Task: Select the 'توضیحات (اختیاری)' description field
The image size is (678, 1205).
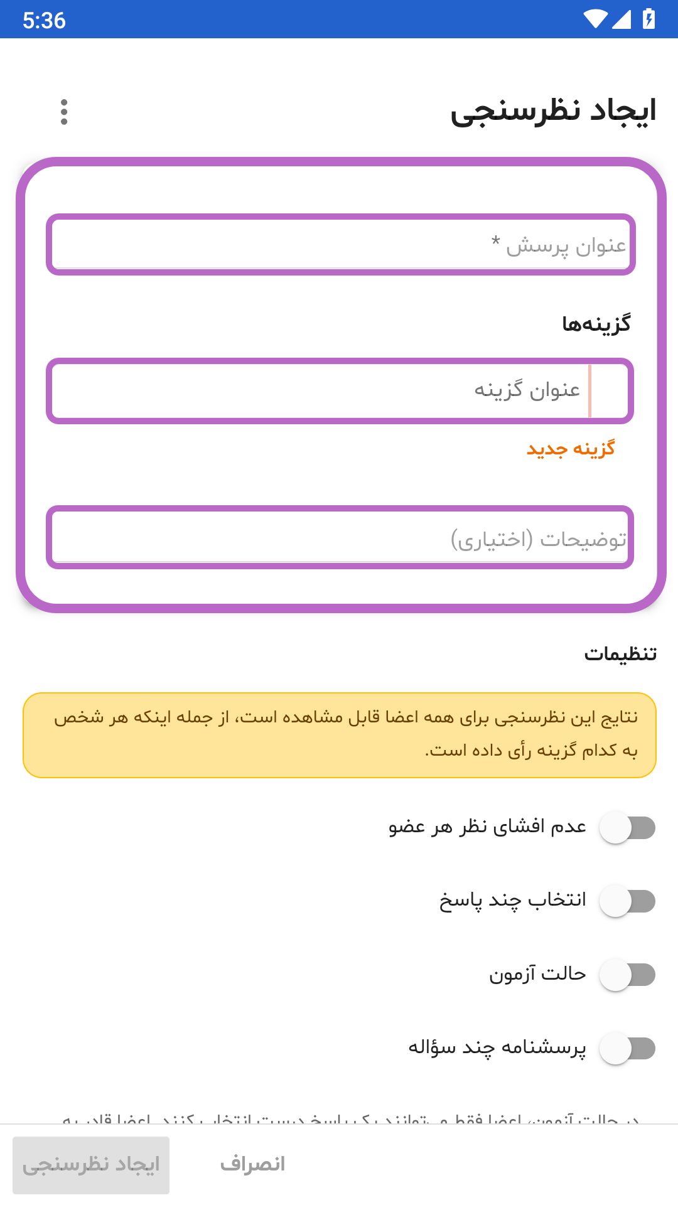Action: (x=340, y=538)
